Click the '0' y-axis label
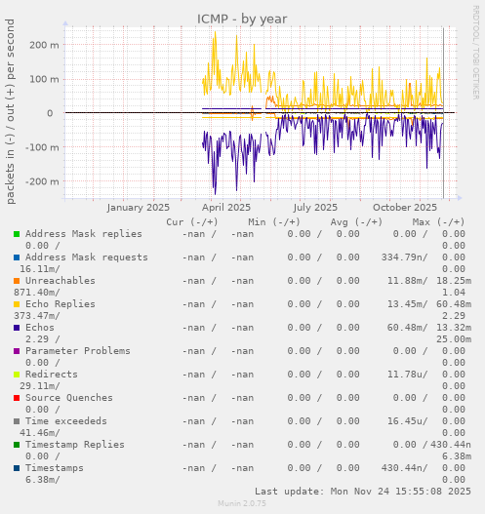The image size is (485, 514). pyautogui.click(x=50, y=113)
